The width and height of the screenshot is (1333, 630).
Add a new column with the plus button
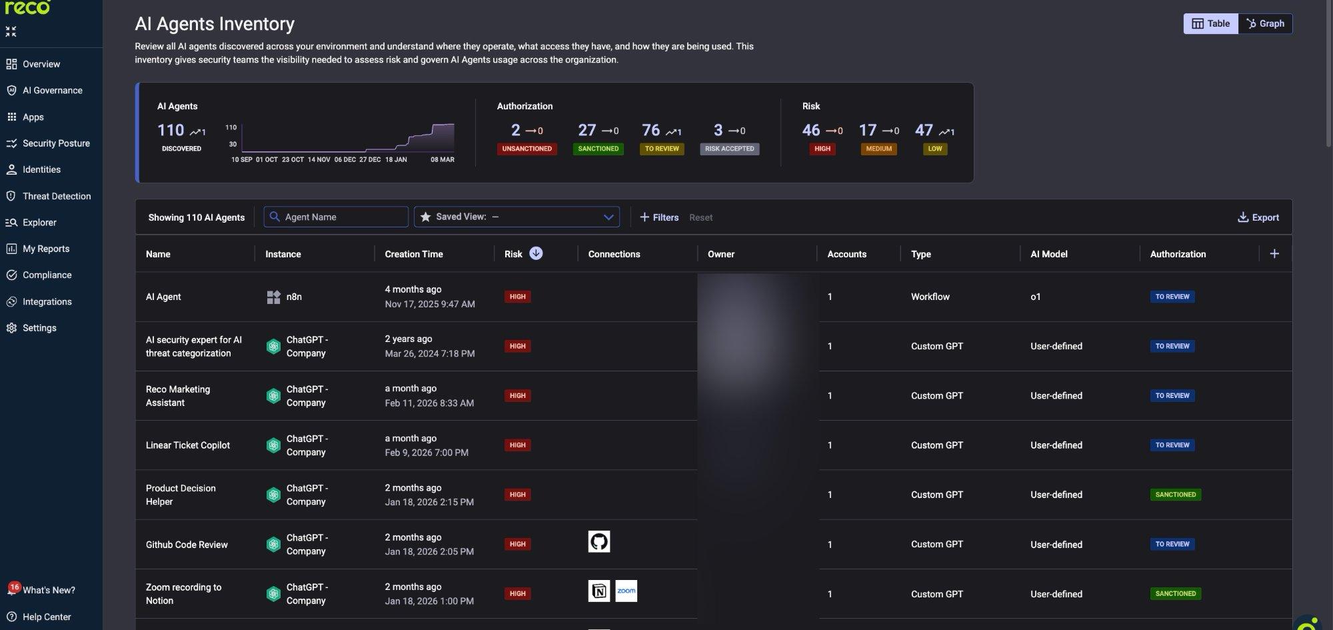[1275, 253]
